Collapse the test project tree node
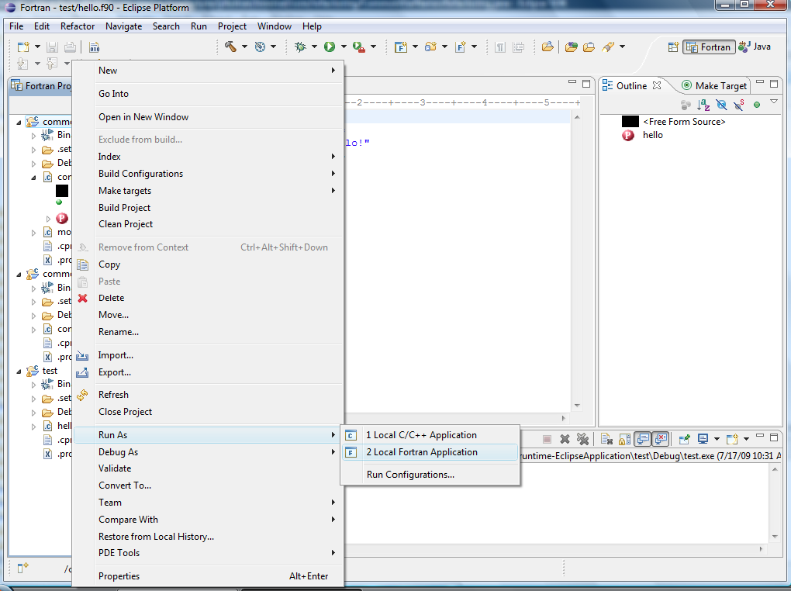791x591 pixels. (x=19, y=371)
